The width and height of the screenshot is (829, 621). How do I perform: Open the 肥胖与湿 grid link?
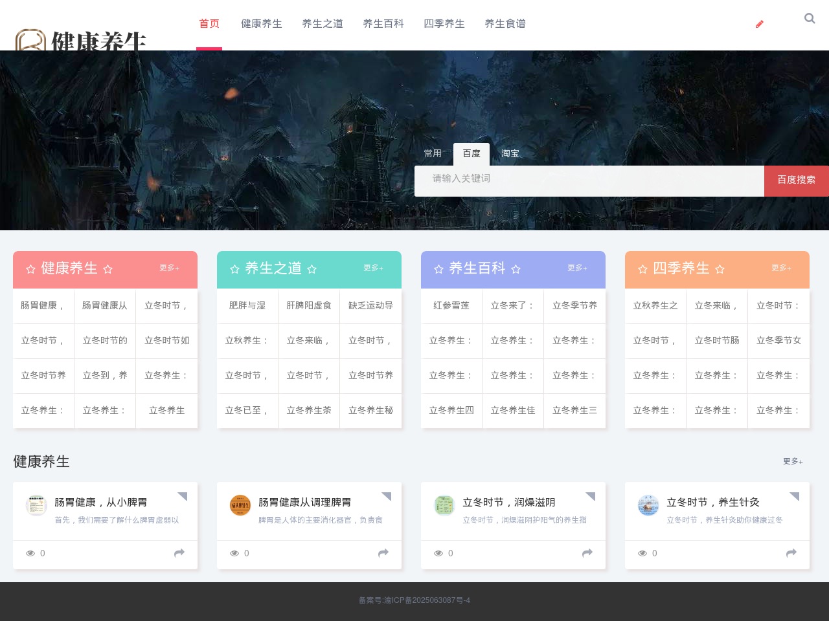coord(247,305)
